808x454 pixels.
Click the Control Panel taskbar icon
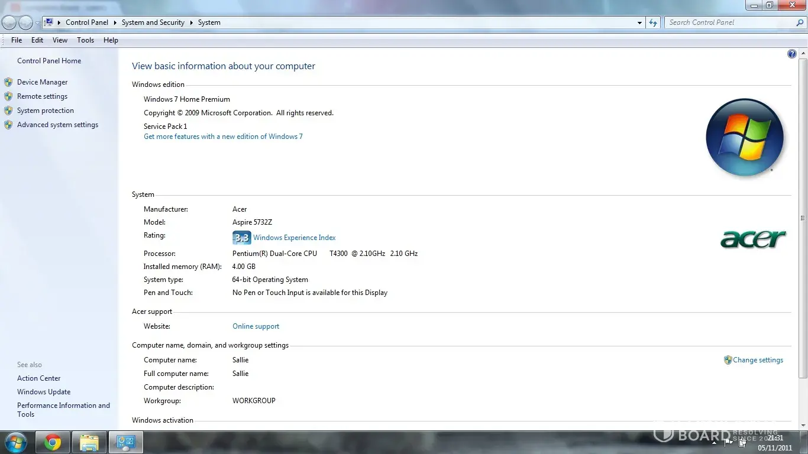click(x=126, y=442)
